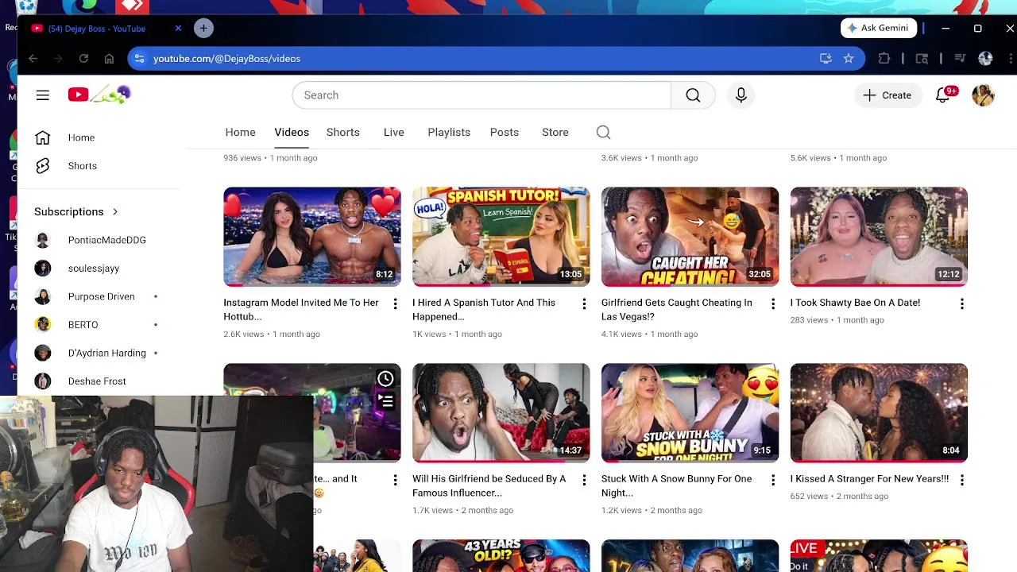This screenshot has height=572, width=1017.
Task: Open the Spanish Tutor video thumbnail
Action: tap(501, 237)
